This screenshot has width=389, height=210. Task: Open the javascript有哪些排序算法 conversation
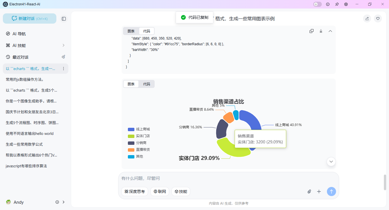36,166
